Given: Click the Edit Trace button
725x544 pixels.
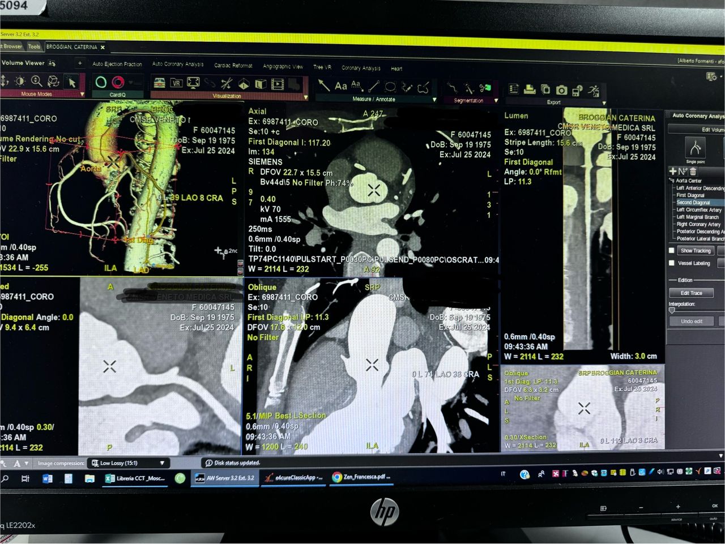Looking at the screenshot, I should click(x=691, y=293).
